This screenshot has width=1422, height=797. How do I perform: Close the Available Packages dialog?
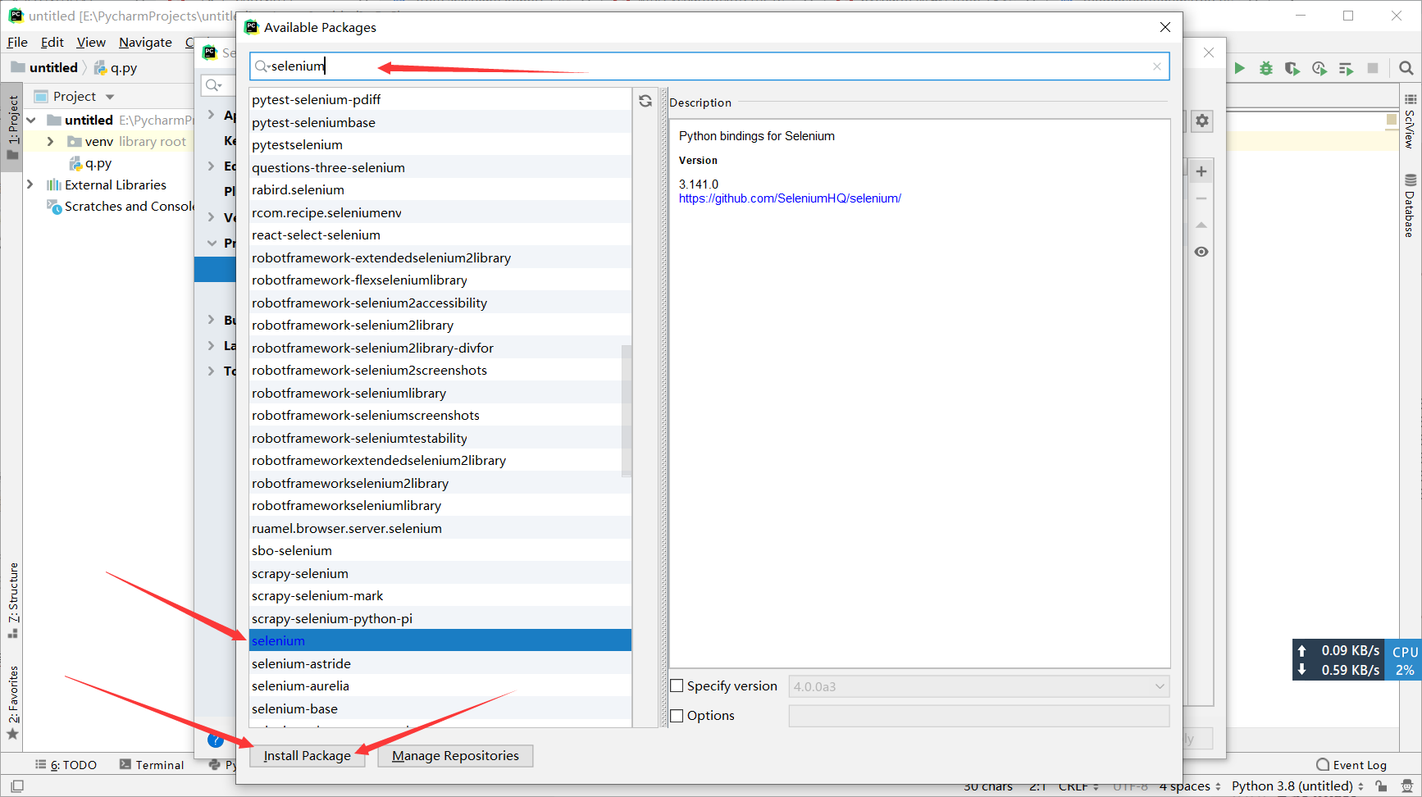tap(1165, 27)
